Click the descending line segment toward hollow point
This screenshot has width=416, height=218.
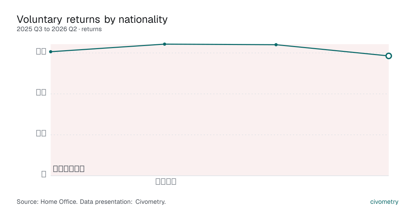[332, 50]
